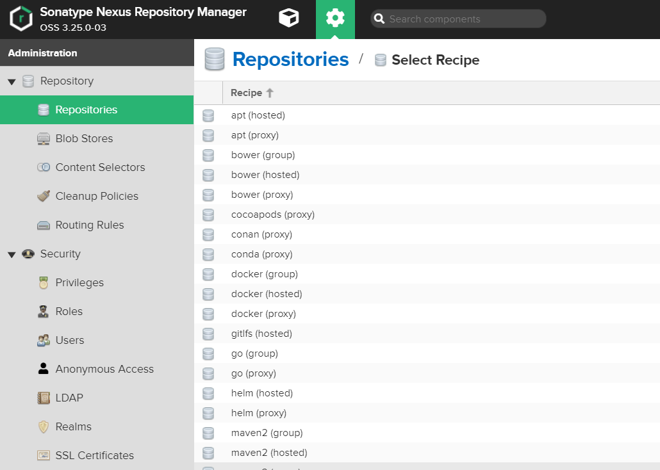Click the Security officer cap icon
Image resolution: width=660 pixels, height=470 pixels.
click(28, 254)
